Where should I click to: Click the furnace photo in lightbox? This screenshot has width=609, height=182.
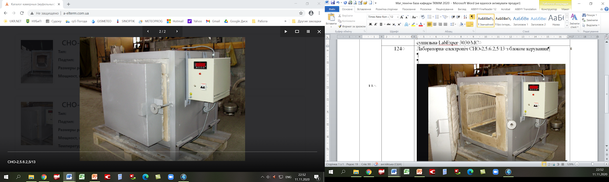(162, 99)
